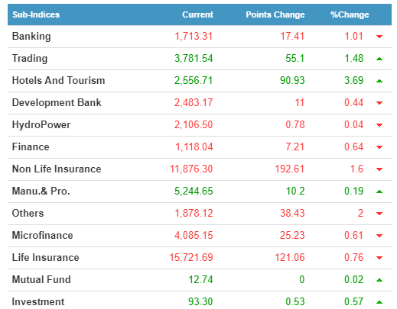The width and height of the screenshot is (397, 309).
Task: Click the Current column header
Action: point(197,14)
